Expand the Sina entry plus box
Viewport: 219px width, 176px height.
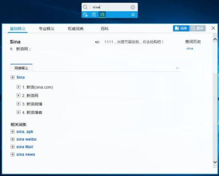tap(12, 77)
